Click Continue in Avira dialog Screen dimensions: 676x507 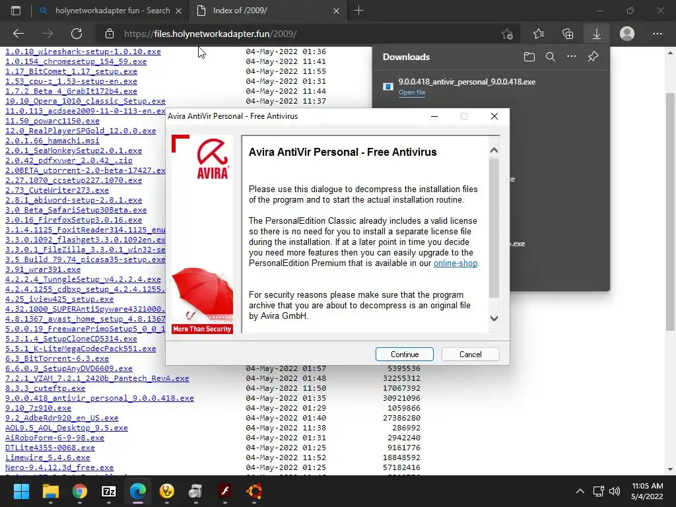[405, 355]
